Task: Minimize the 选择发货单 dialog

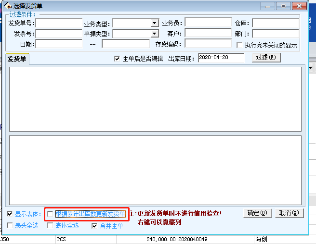Action: (x=267, y=6)
